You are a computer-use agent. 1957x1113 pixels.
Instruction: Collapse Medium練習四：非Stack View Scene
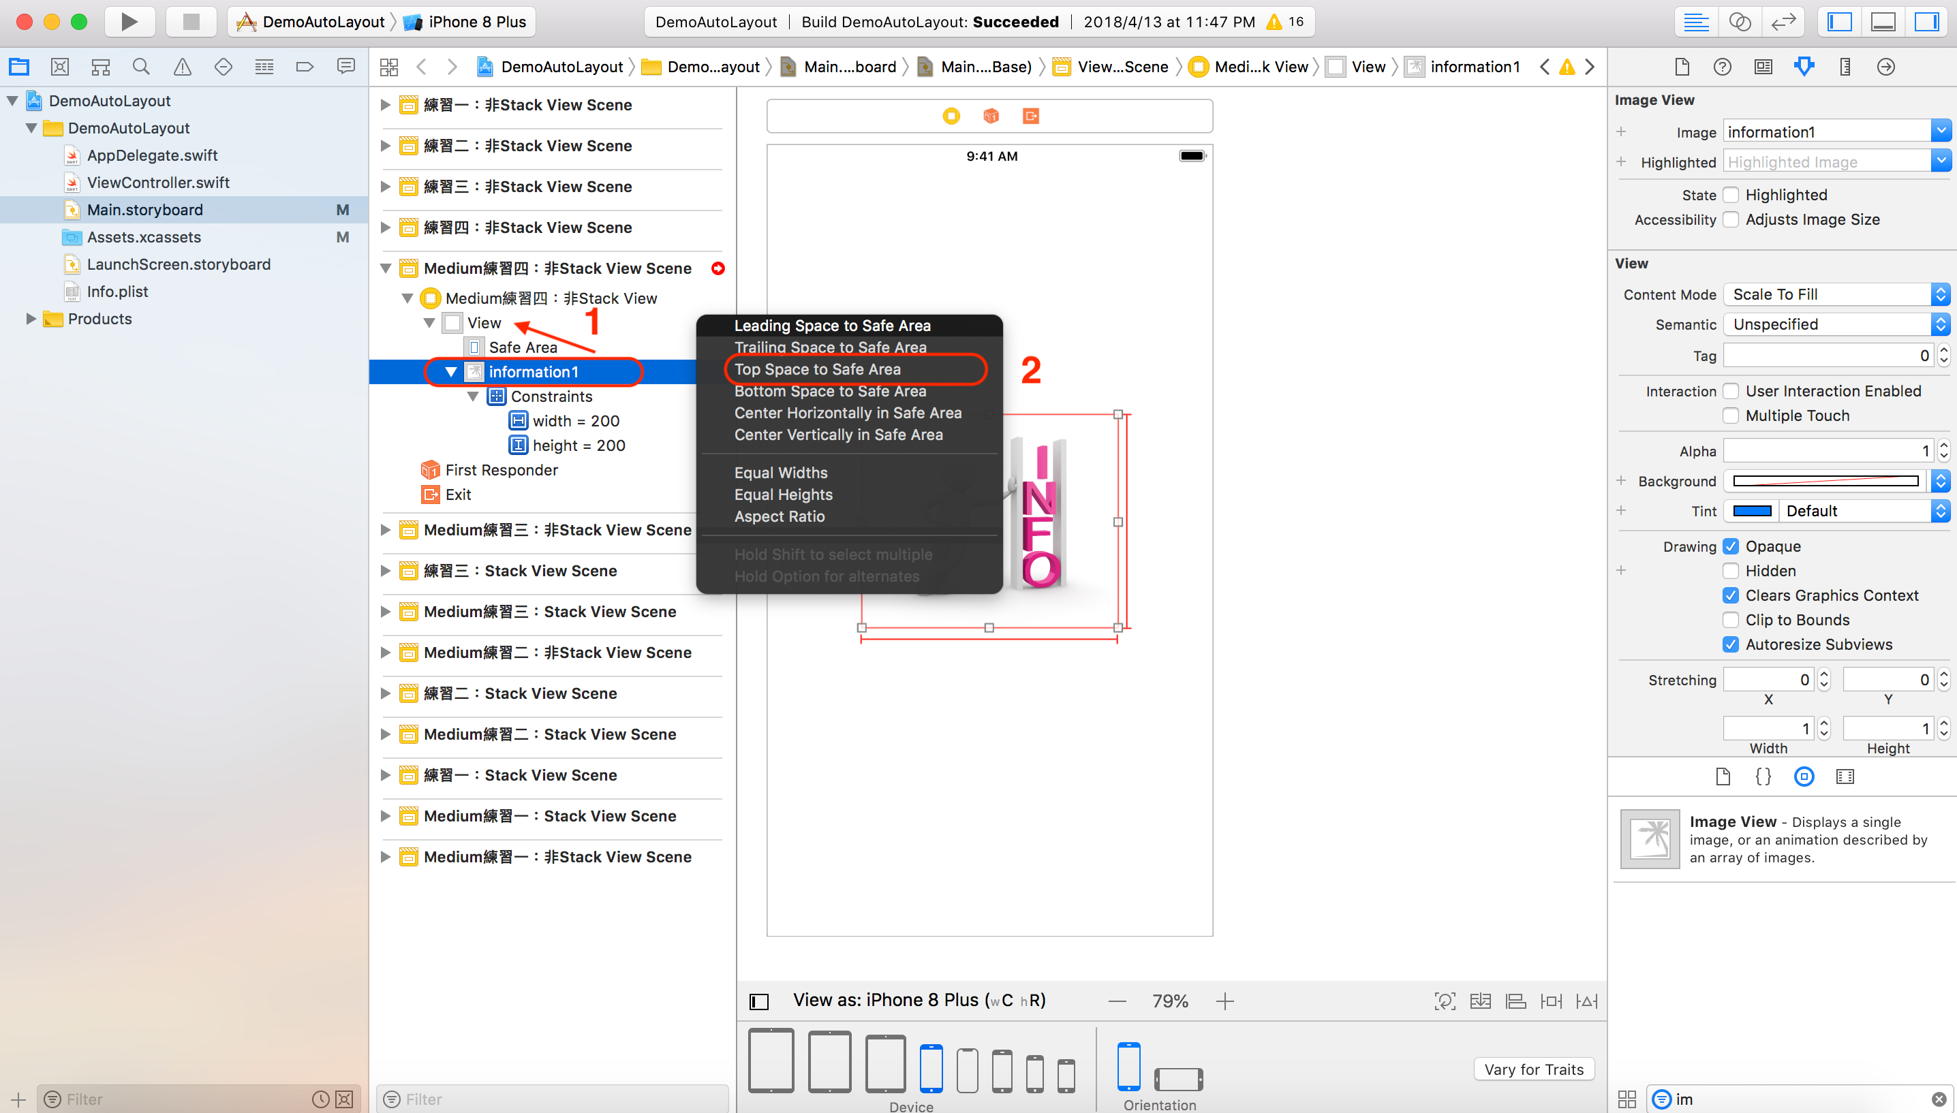point(385,268)
